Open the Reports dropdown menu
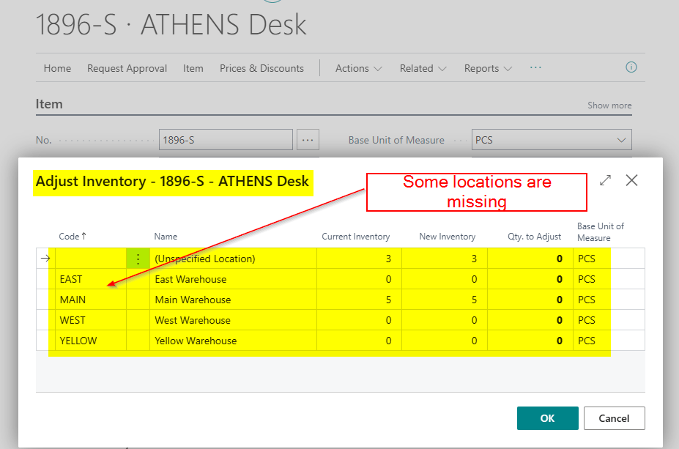Screen dimensions: 679x449 coord(488,68)
